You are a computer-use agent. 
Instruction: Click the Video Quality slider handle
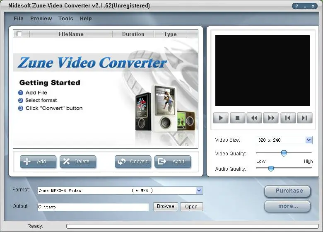click(284, 153)
